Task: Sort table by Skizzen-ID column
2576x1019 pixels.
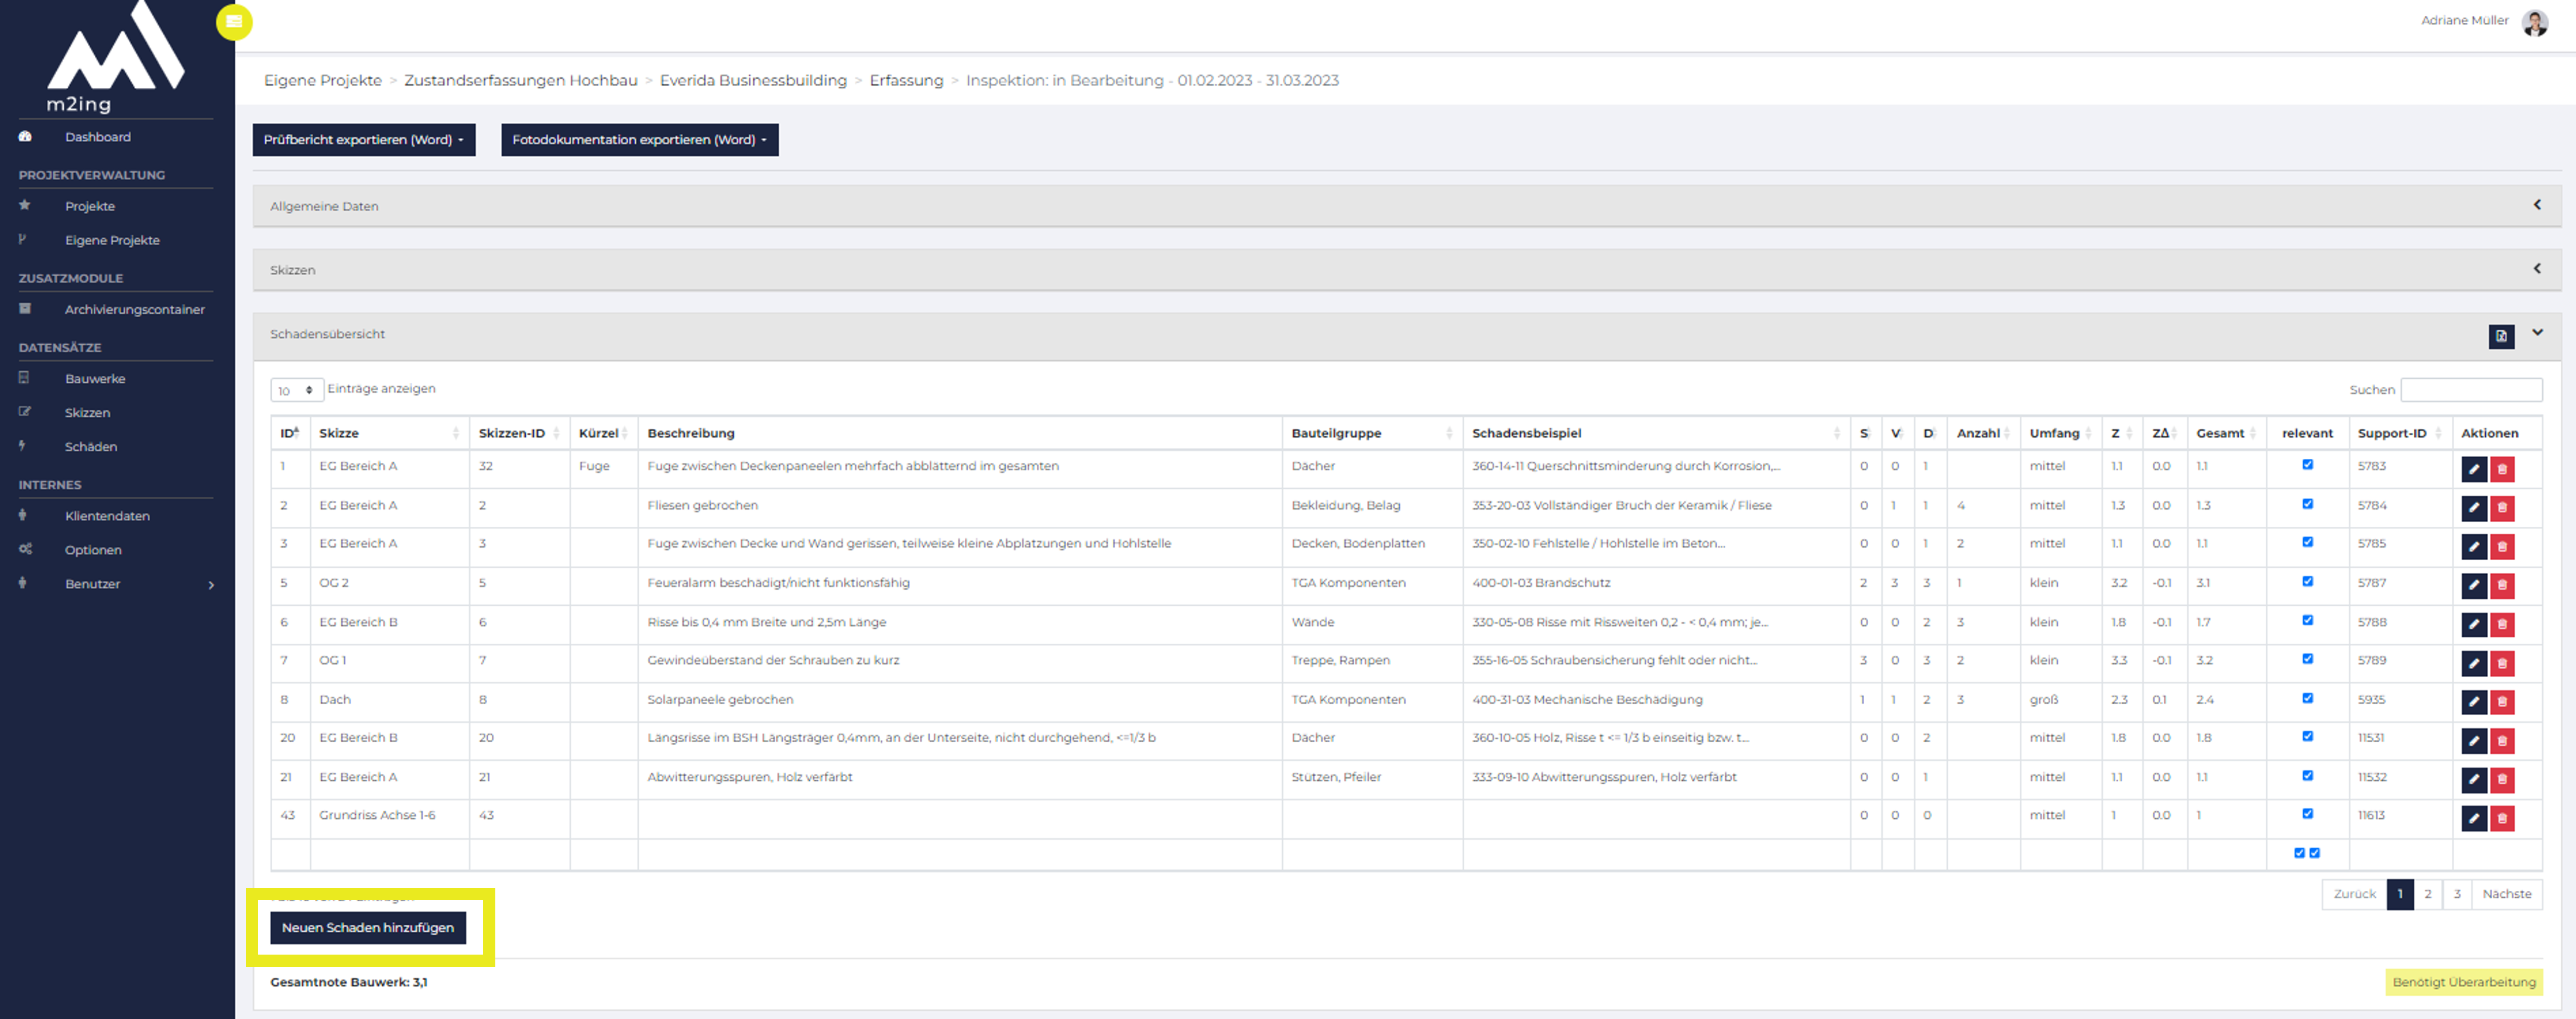Action: pos(519,433)
